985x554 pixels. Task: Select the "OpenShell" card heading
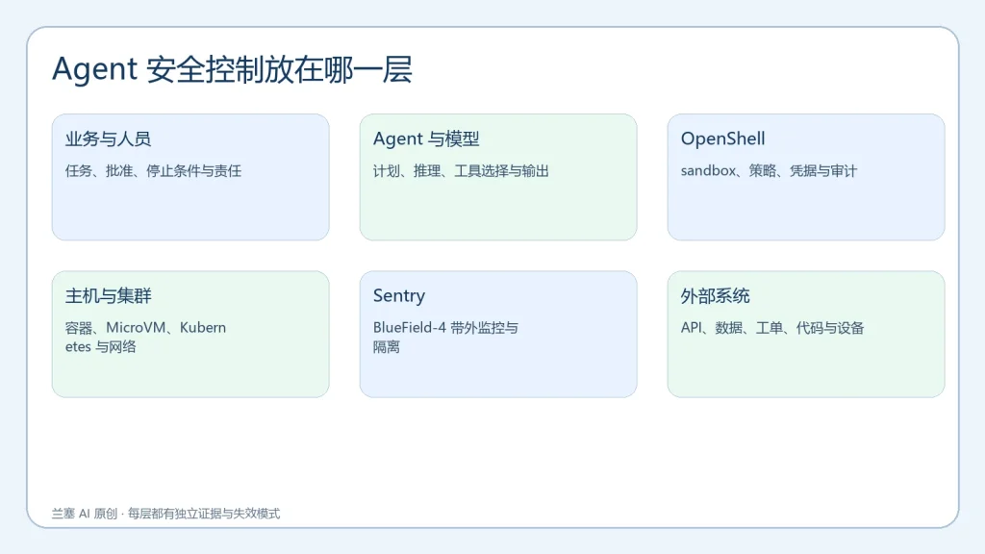(x=723, y=138)
